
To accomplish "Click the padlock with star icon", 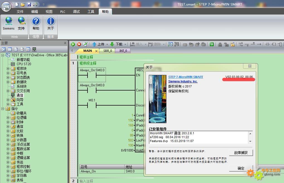I will point(232,44).
